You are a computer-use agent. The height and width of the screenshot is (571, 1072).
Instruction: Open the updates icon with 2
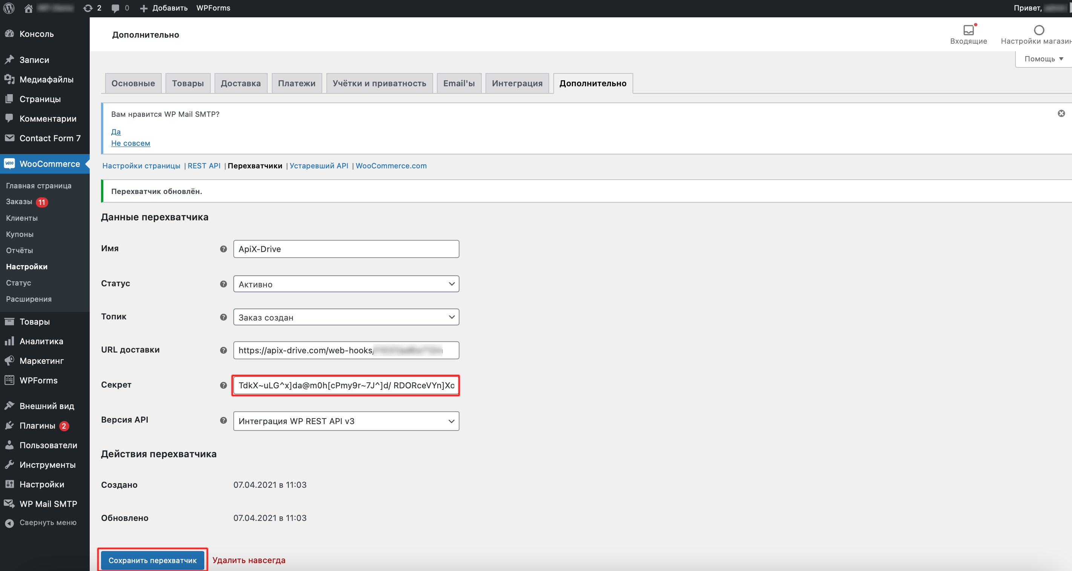[92, 8]
